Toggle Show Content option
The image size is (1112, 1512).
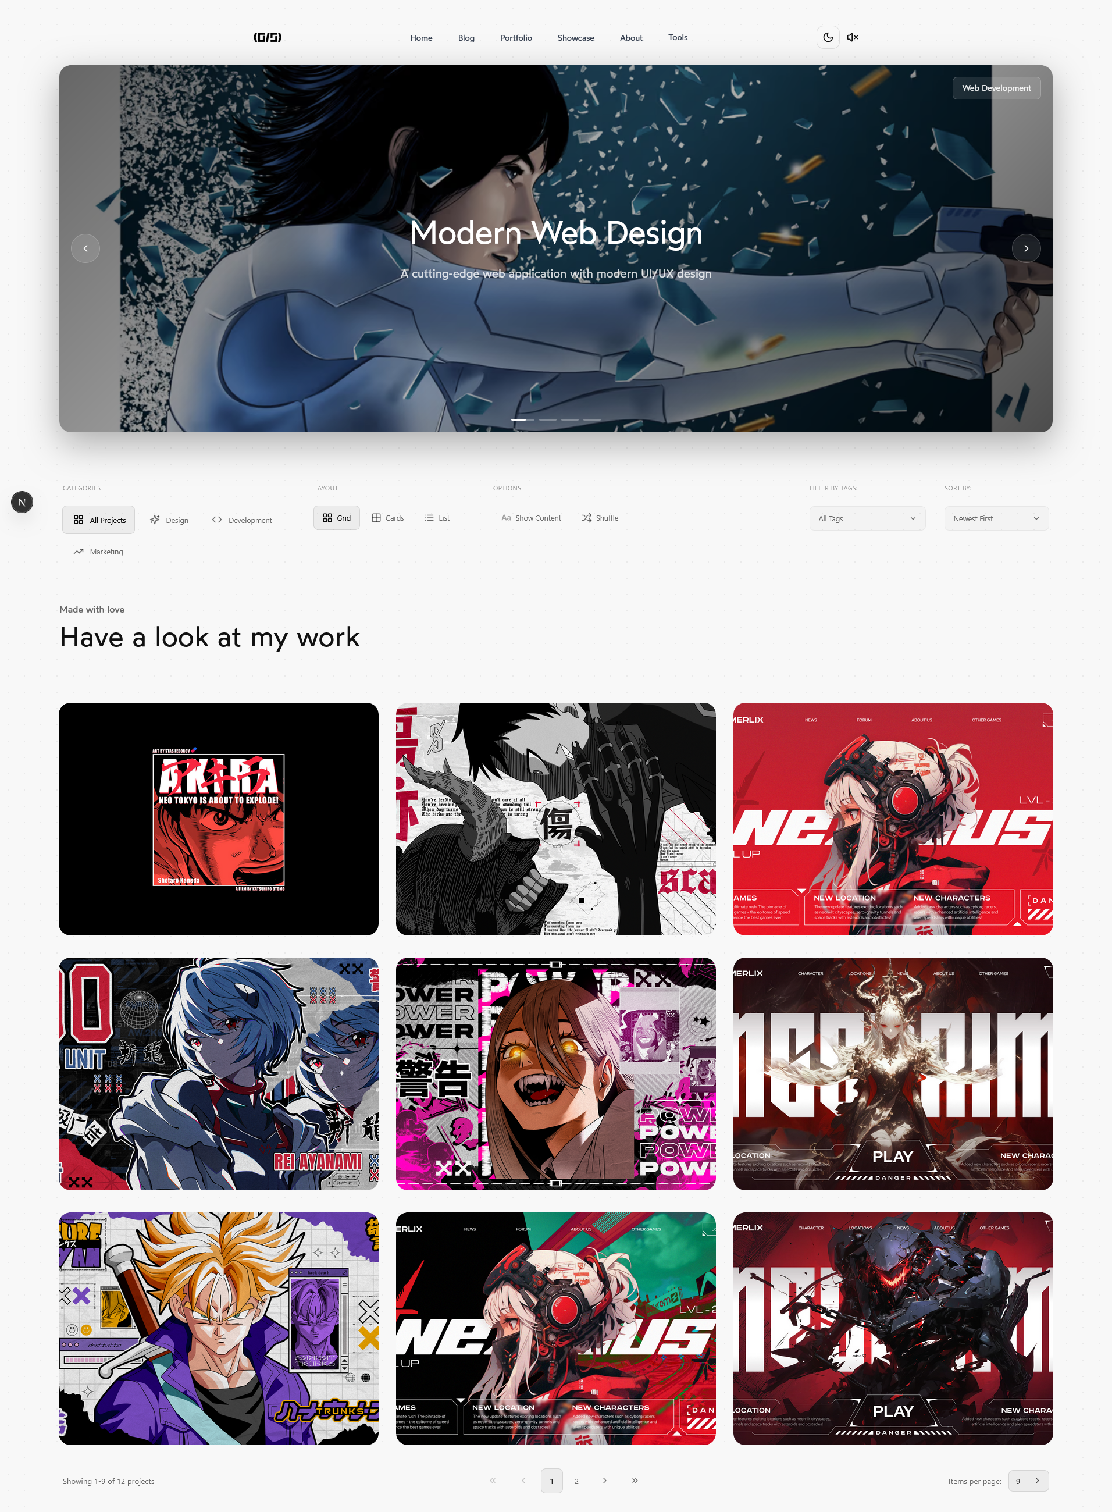(531, 518)
